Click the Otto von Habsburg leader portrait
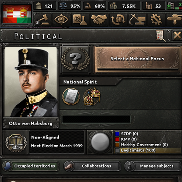Screen dimensions: 182x182 click(31, 82)
